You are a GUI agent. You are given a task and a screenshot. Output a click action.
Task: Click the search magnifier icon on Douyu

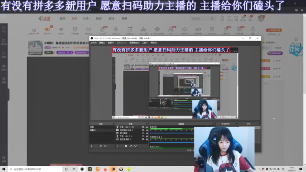tap(212, 18)
